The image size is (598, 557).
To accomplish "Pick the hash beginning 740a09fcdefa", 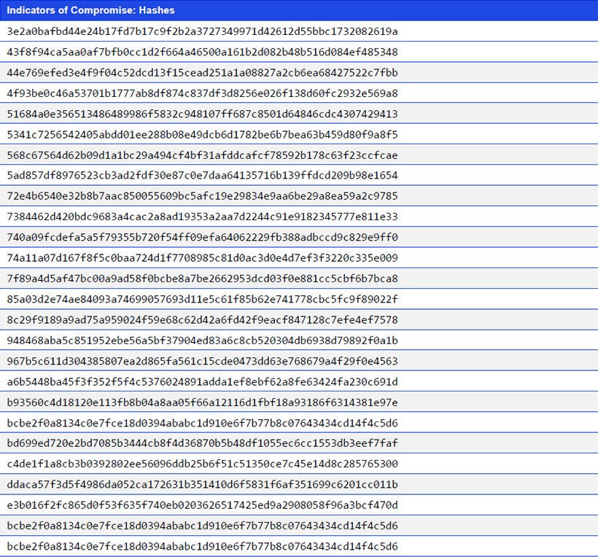I will coord(203,237).
